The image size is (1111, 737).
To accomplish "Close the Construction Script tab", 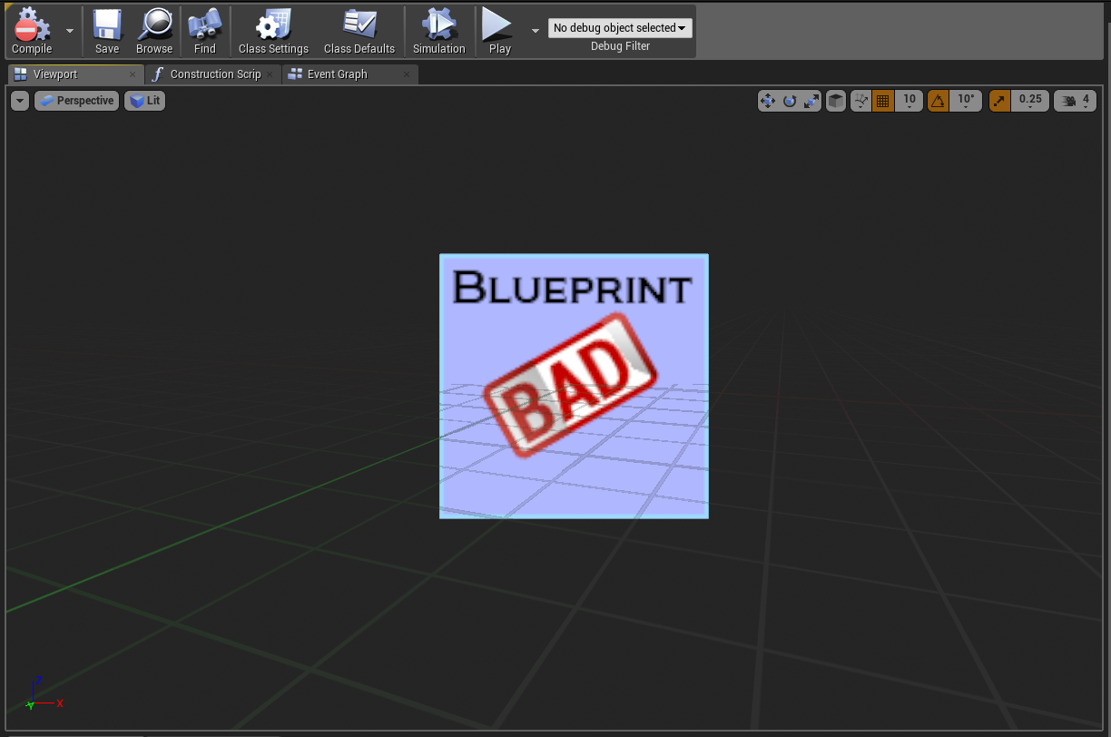I will (270, 74).
